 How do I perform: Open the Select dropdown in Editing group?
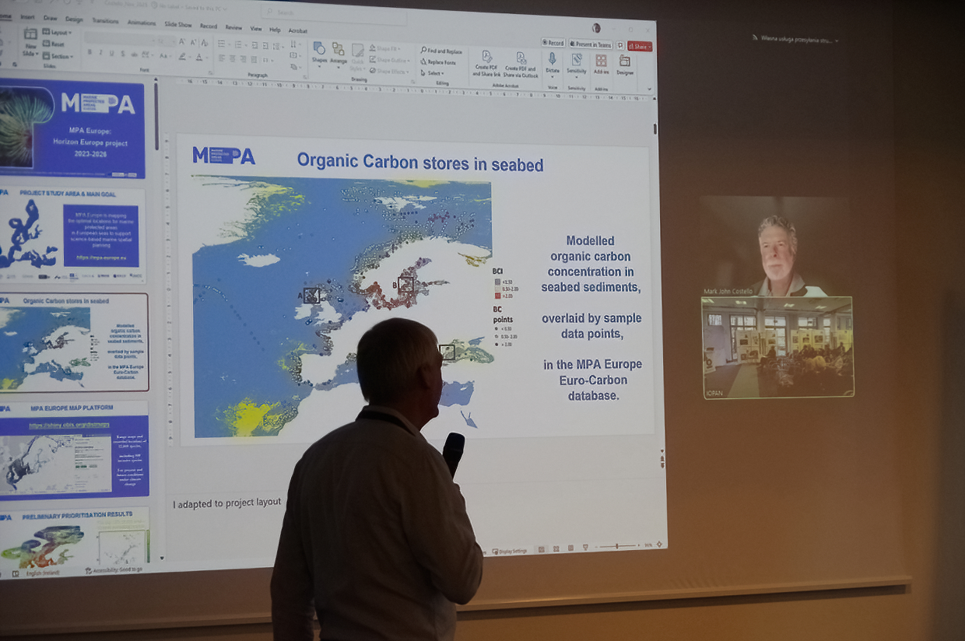click(x=433, y=73)
